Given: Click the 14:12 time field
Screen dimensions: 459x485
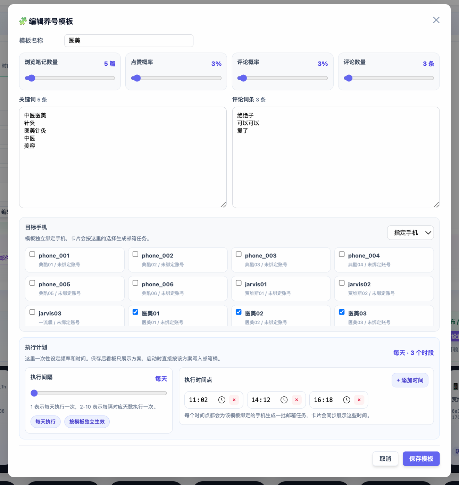Looking at the screenshot, I should 276,400.
